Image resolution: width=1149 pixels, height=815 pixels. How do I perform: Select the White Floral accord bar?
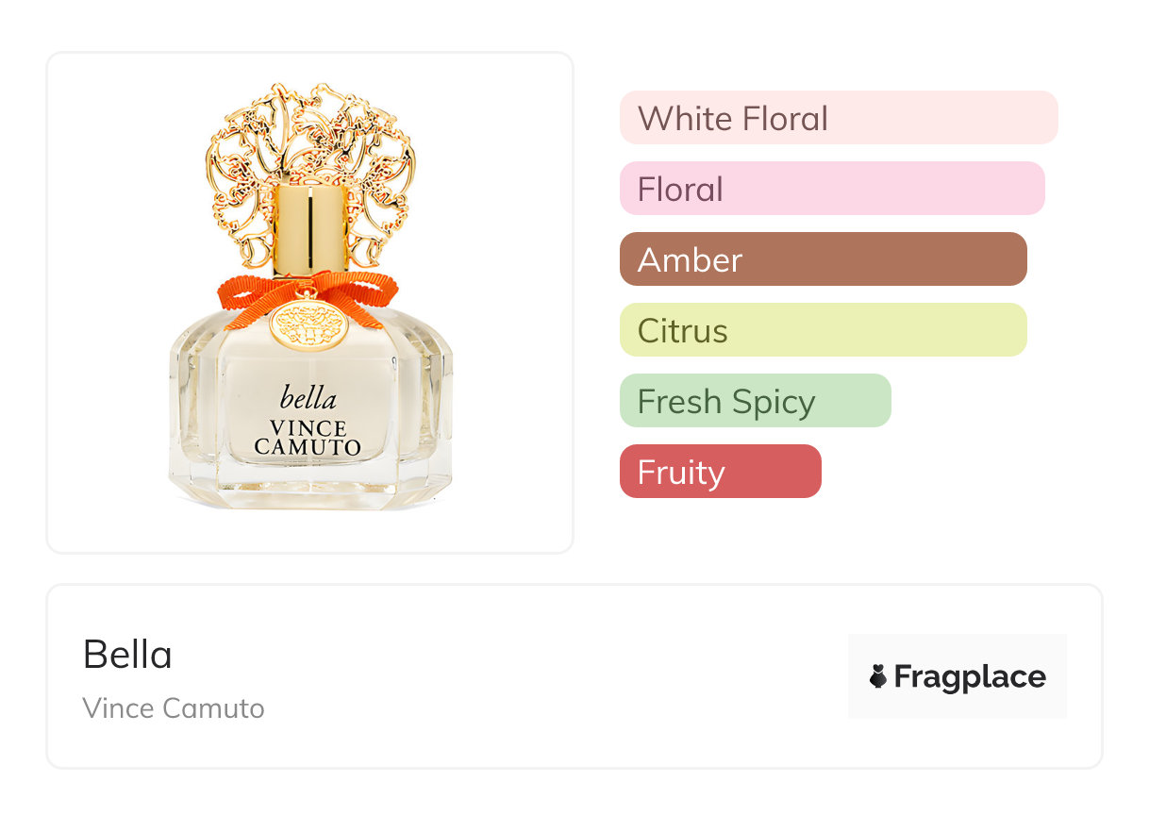coord(838,118)
